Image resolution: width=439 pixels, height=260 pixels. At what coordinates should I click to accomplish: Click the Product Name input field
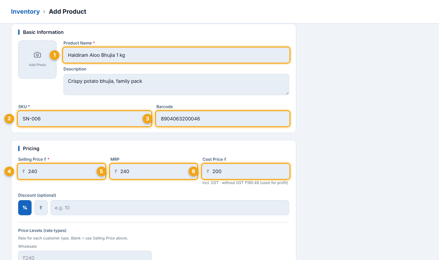point(176,55)
